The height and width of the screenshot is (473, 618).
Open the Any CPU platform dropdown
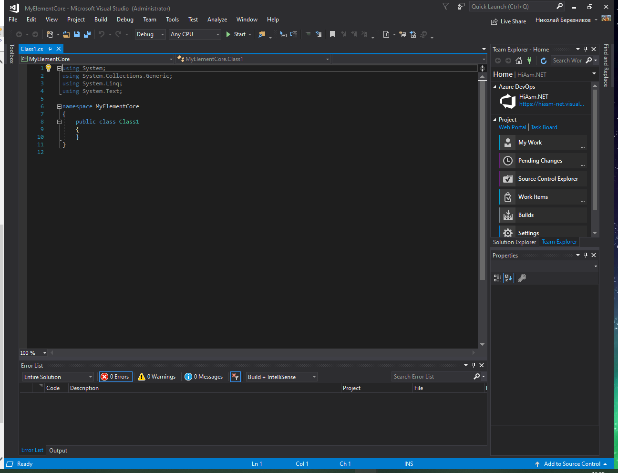click(195, 34)
